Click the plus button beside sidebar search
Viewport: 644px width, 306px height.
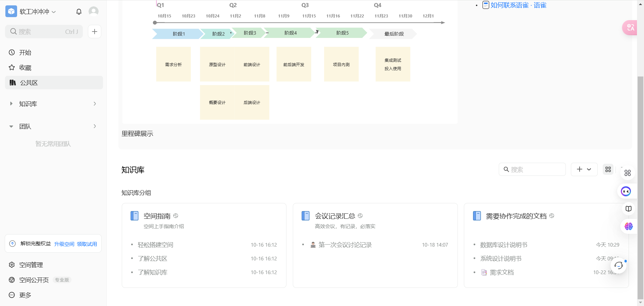[x=95, y=32]
